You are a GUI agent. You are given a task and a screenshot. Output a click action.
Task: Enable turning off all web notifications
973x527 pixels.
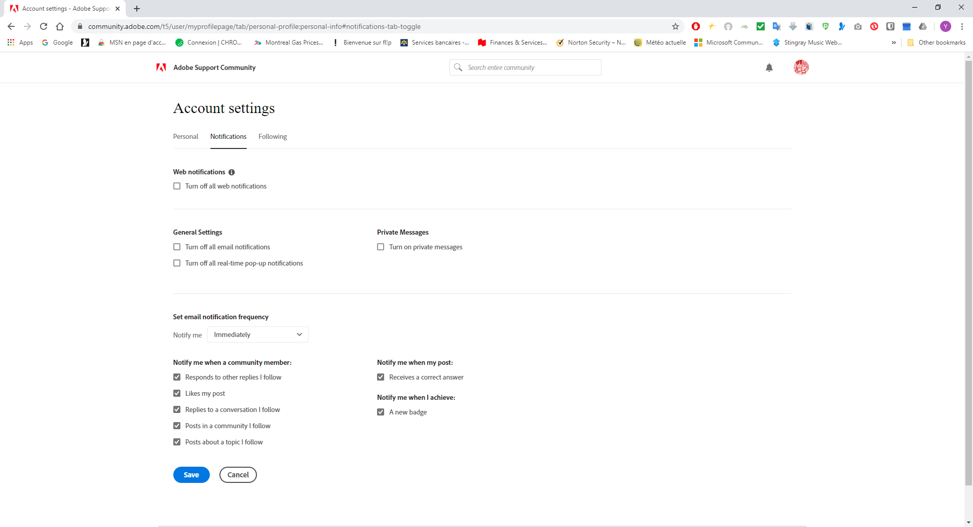[177, 186]
